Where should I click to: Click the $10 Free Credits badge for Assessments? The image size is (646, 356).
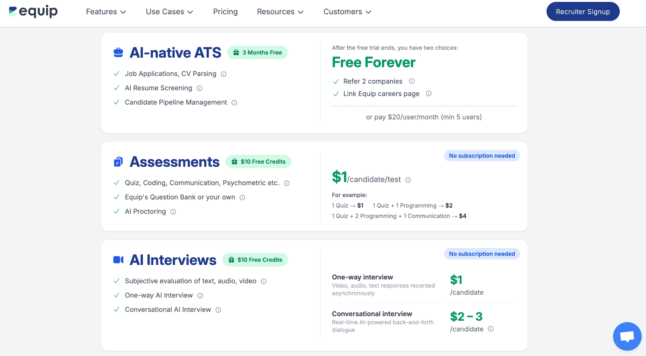(x=258, y=162)
